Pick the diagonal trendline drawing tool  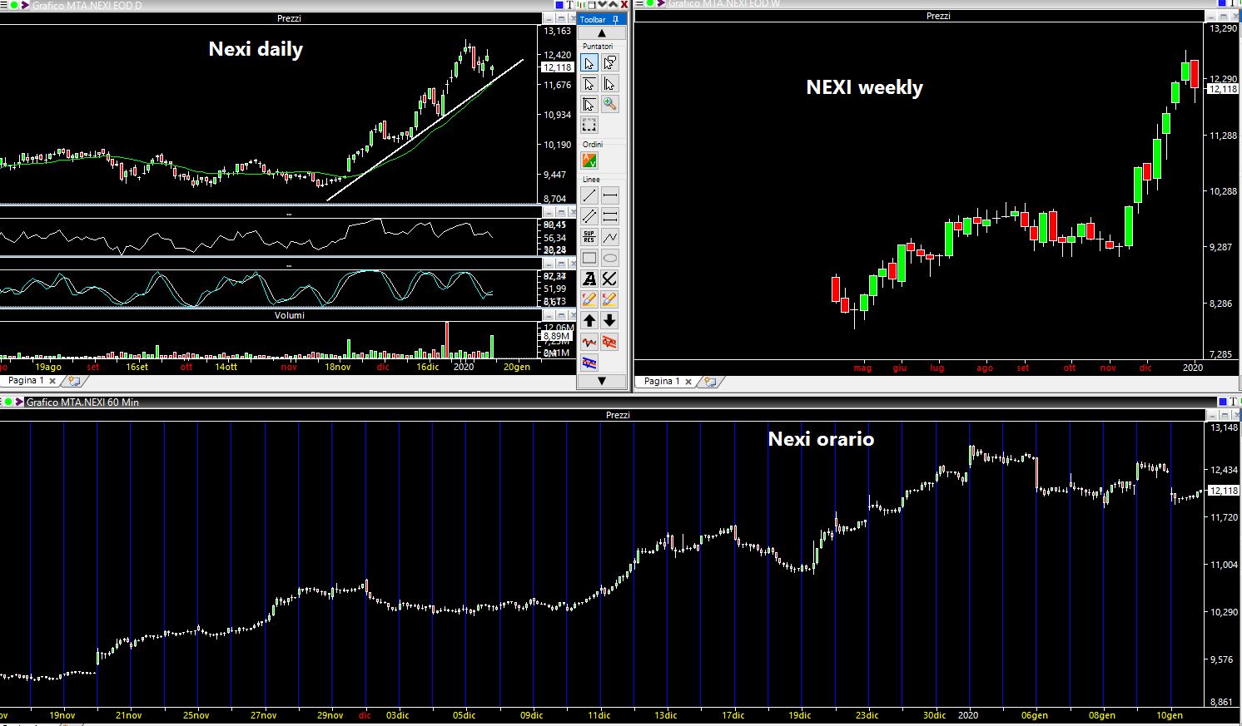click(589, 195)
